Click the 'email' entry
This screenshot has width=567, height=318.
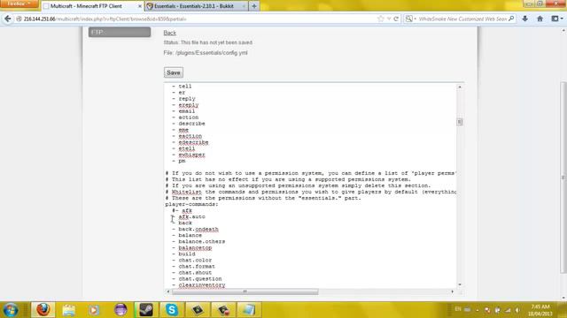click(x=187, y=111)
